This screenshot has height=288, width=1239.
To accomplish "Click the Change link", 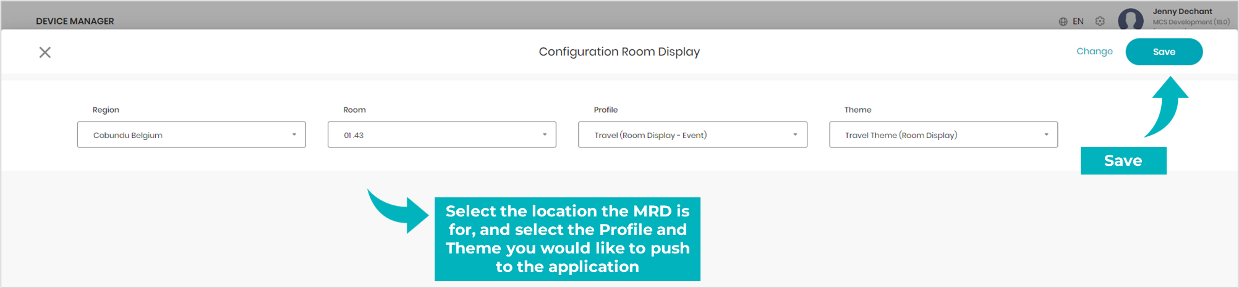I will tap(1094, 51).
